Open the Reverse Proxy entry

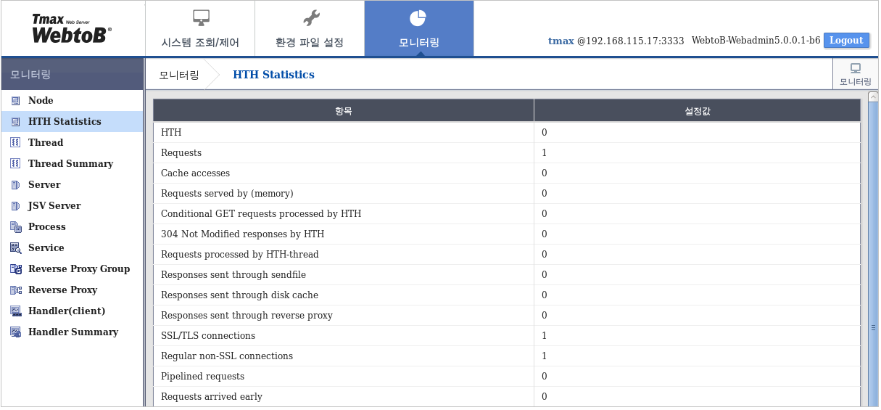[x=72, y=290]
